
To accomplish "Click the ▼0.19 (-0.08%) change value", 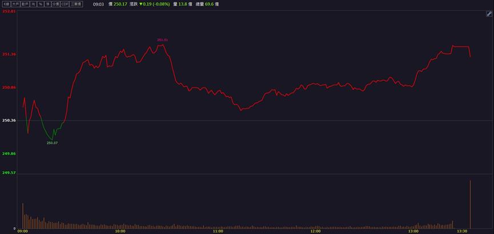I will (154, 4).
